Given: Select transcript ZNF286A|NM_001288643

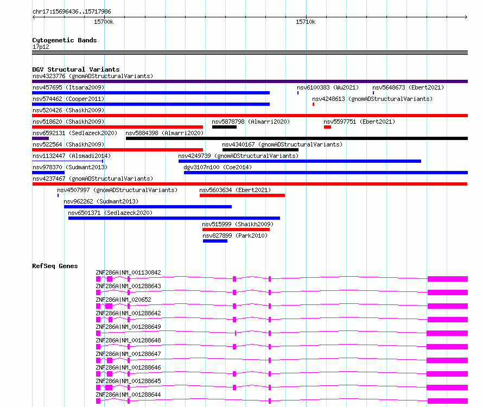Looking at the screenshot, I should click(128, 286).
